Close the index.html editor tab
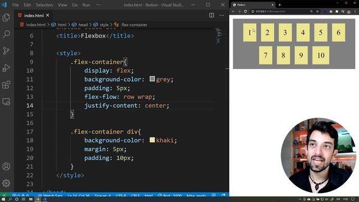Viewport: 359px width, 202px height. pyautogui.click(x=48, y=15)
